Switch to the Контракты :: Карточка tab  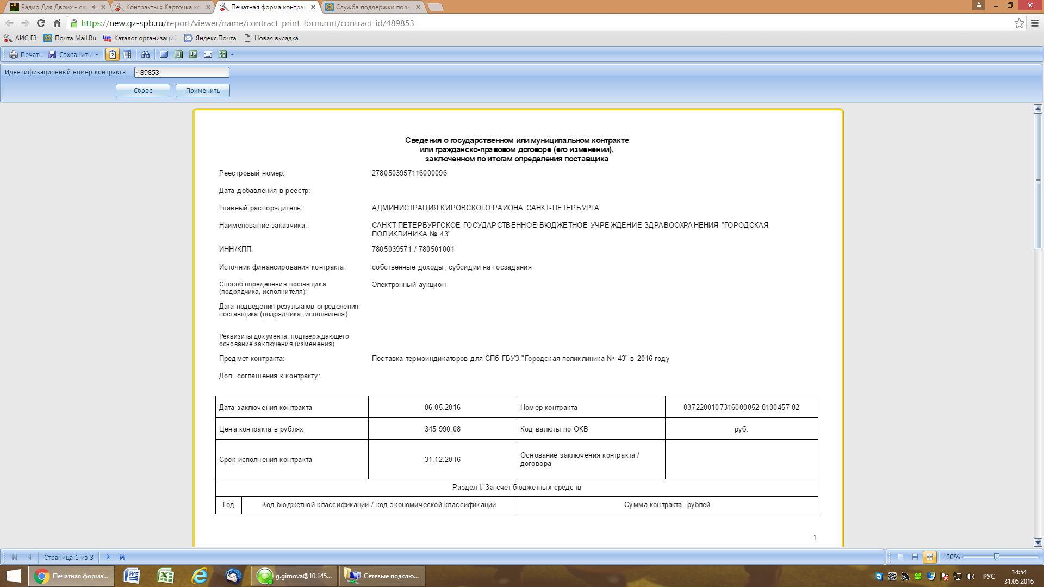coord(163,7)
